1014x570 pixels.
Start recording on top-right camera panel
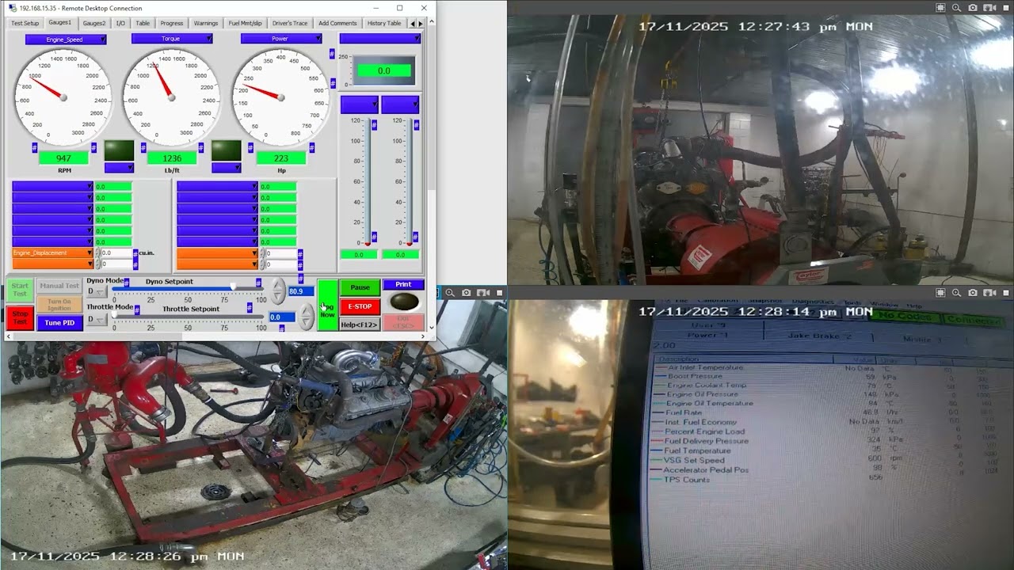989,7
